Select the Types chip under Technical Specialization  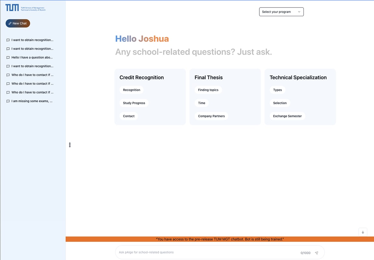click(277, 90)
